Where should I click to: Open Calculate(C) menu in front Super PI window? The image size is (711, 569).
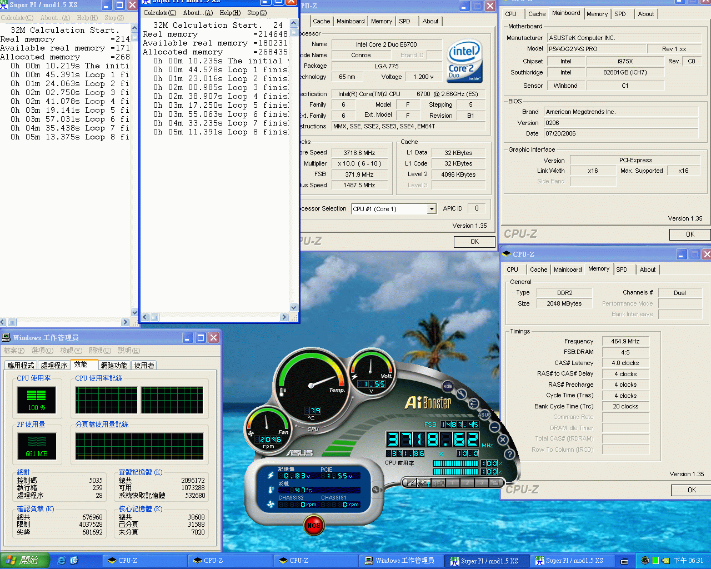click(x=159, y=13)
